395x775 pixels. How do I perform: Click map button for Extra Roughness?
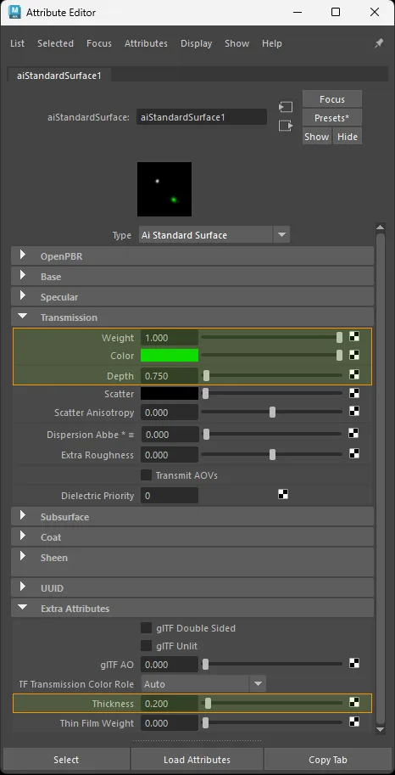point(354,454)
